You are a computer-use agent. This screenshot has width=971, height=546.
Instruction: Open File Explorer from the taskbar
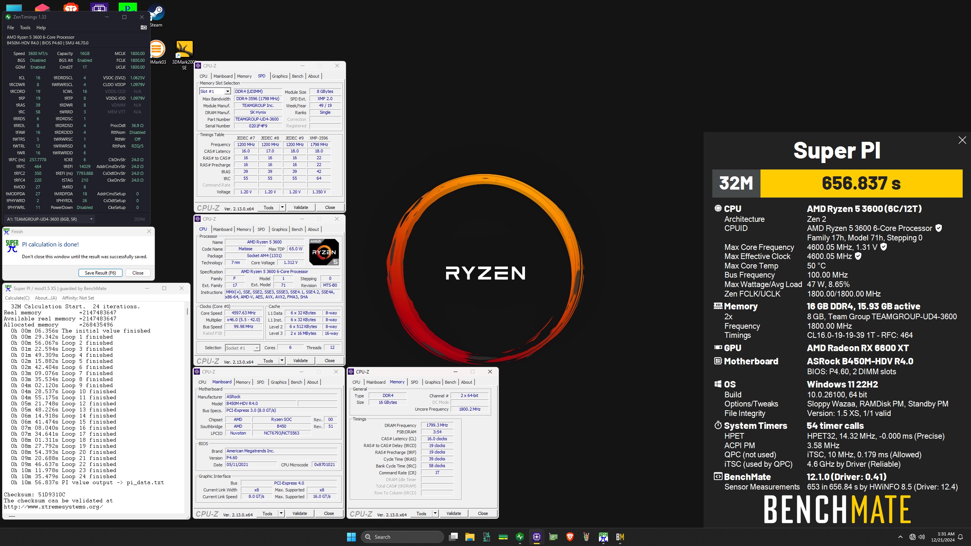(470, 537)
